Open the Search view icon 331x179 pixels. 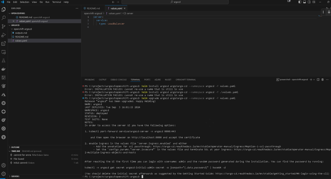coord(4,18)
